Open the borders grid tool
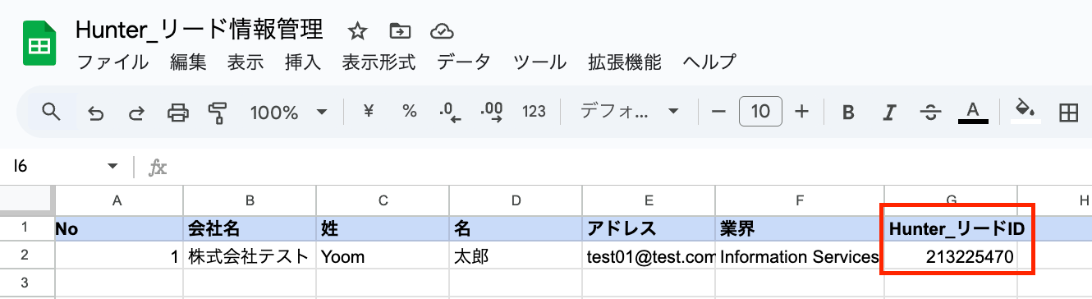 [1068, 113]
